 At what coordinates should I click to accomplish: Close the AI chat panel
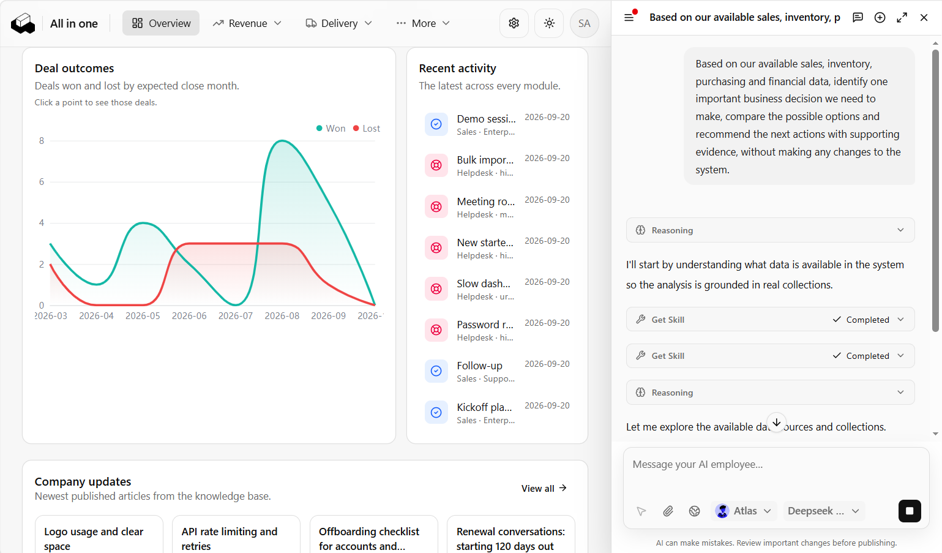[x=924, y=17]
